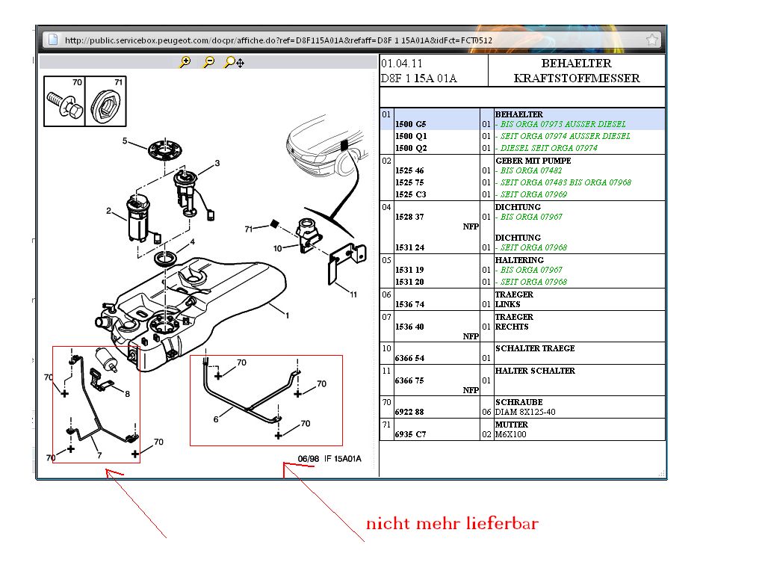
Task: Select part number 1536 74 Traeger links
Action: (409, 304)
